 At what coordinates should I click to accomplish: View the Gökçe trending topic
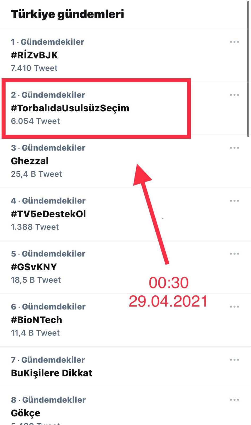coord(25,413)
